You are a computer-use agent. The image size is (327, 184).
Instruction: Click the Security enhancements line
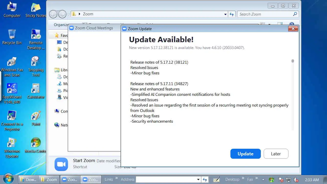point(152,121)
